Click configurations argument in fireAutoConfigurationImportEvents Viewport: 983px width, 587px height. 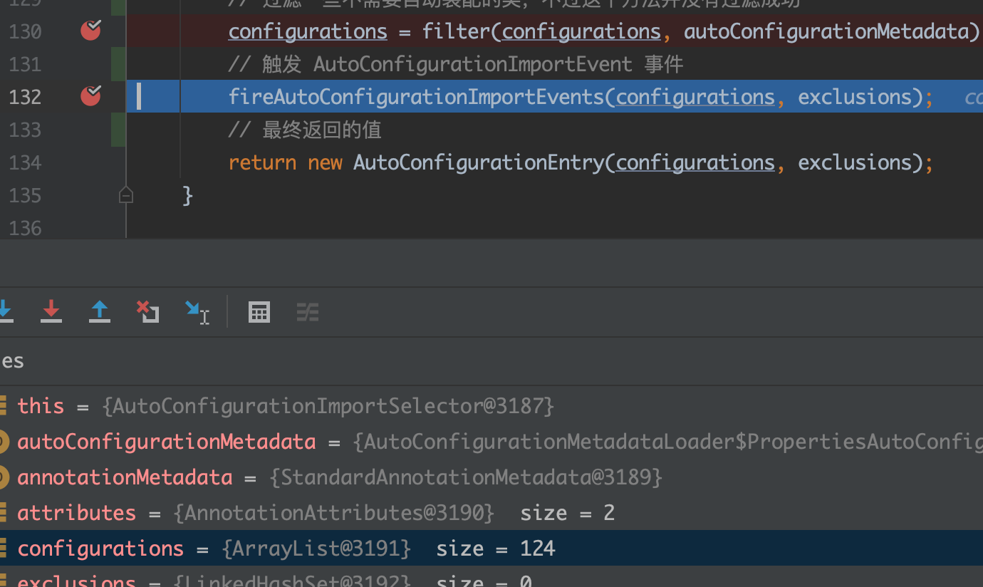tap(695, 97)
